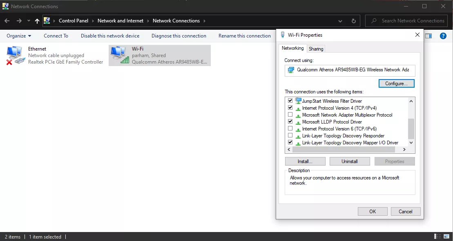
Task: Go up one folder level arrow
Action: [x=37, y=21]
